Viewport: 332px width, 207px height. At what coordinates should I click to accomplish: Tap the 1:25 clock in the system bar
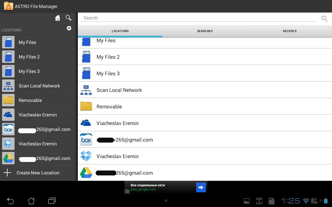tap(290, 201)
